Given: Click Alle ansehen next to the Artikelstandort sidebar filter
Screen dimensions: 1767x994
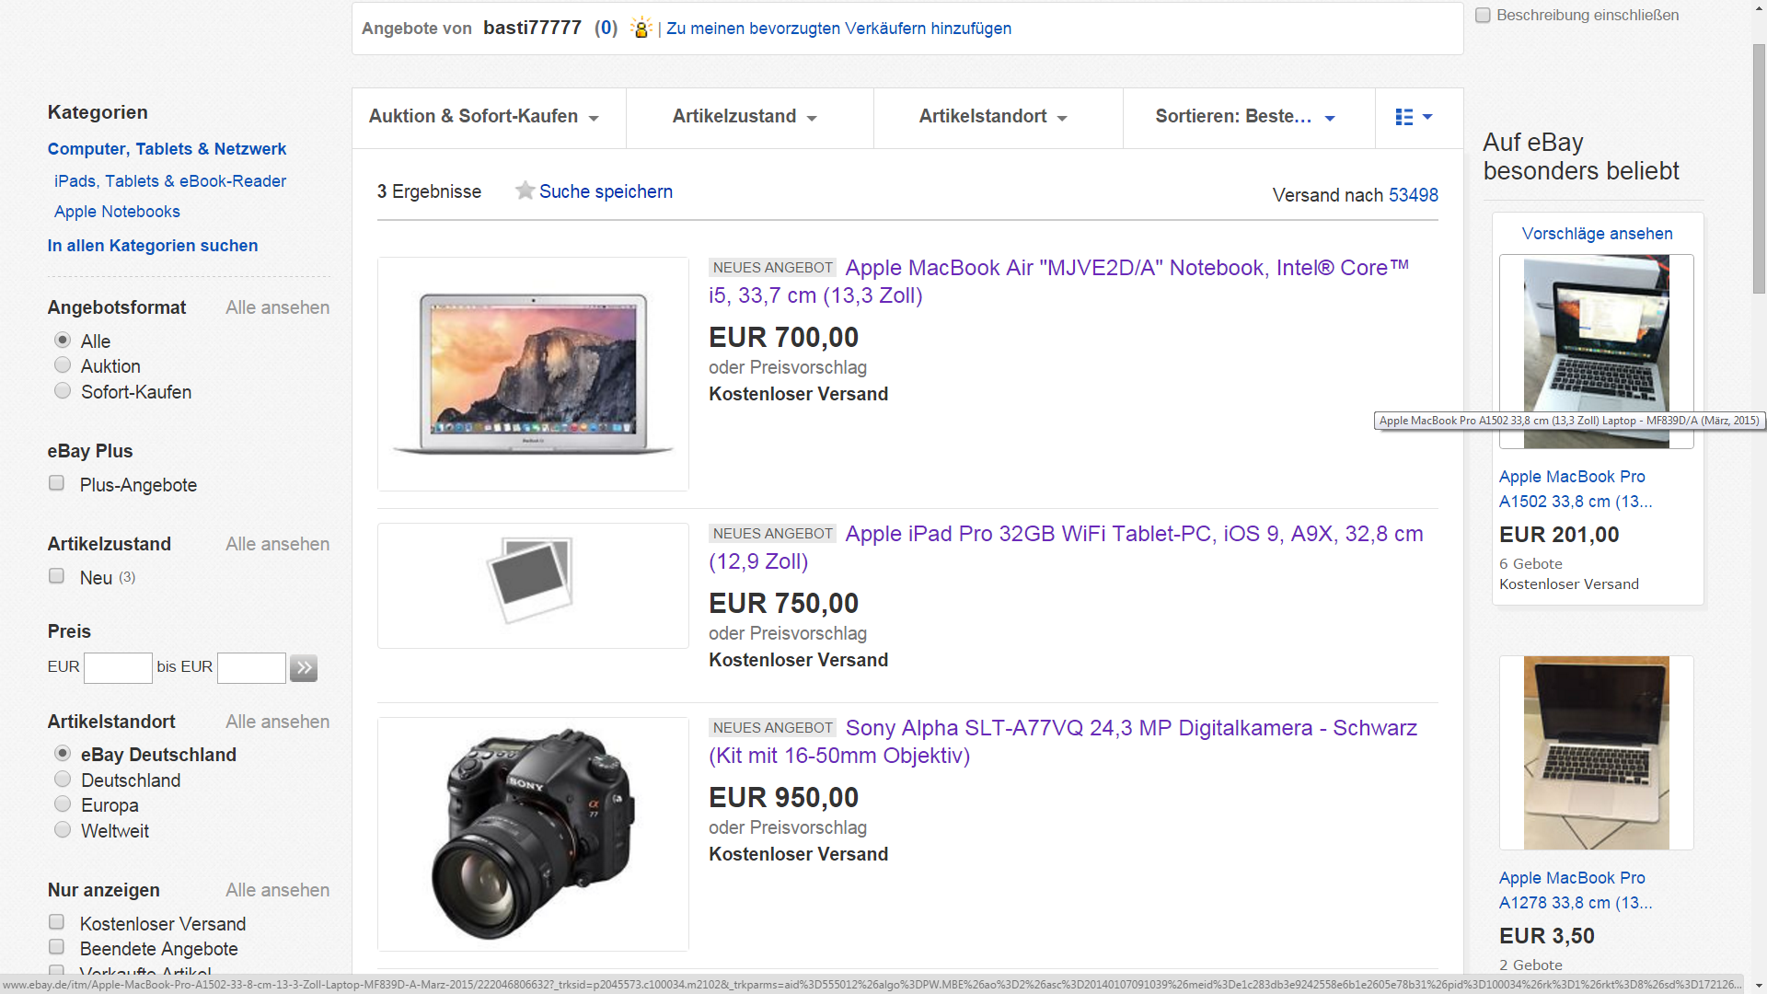Looking at the screenshot, I should point(277,722).
